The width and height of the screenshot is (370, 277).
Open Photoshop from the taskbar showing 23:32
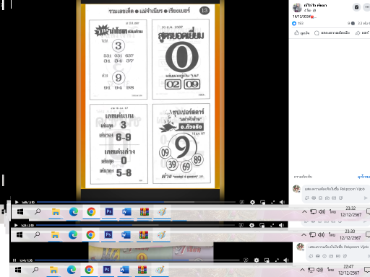click(109, 211)
